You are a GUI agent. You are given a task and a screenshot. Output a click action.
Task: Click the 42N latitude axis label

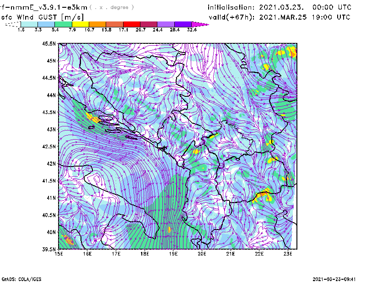point(50,164)
